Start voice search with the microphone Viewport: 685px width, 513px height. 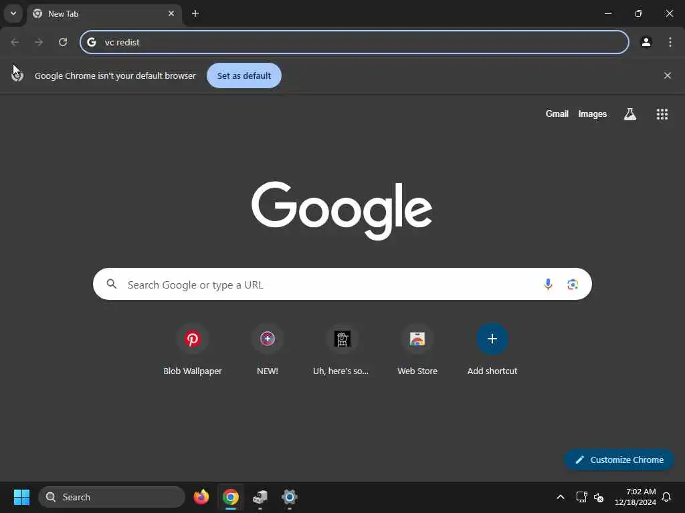[x=548, y=285]
